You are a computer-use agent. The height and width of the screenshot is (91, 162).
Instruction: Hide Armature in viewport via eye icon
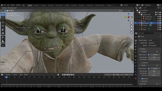click(x=158, y=23)
